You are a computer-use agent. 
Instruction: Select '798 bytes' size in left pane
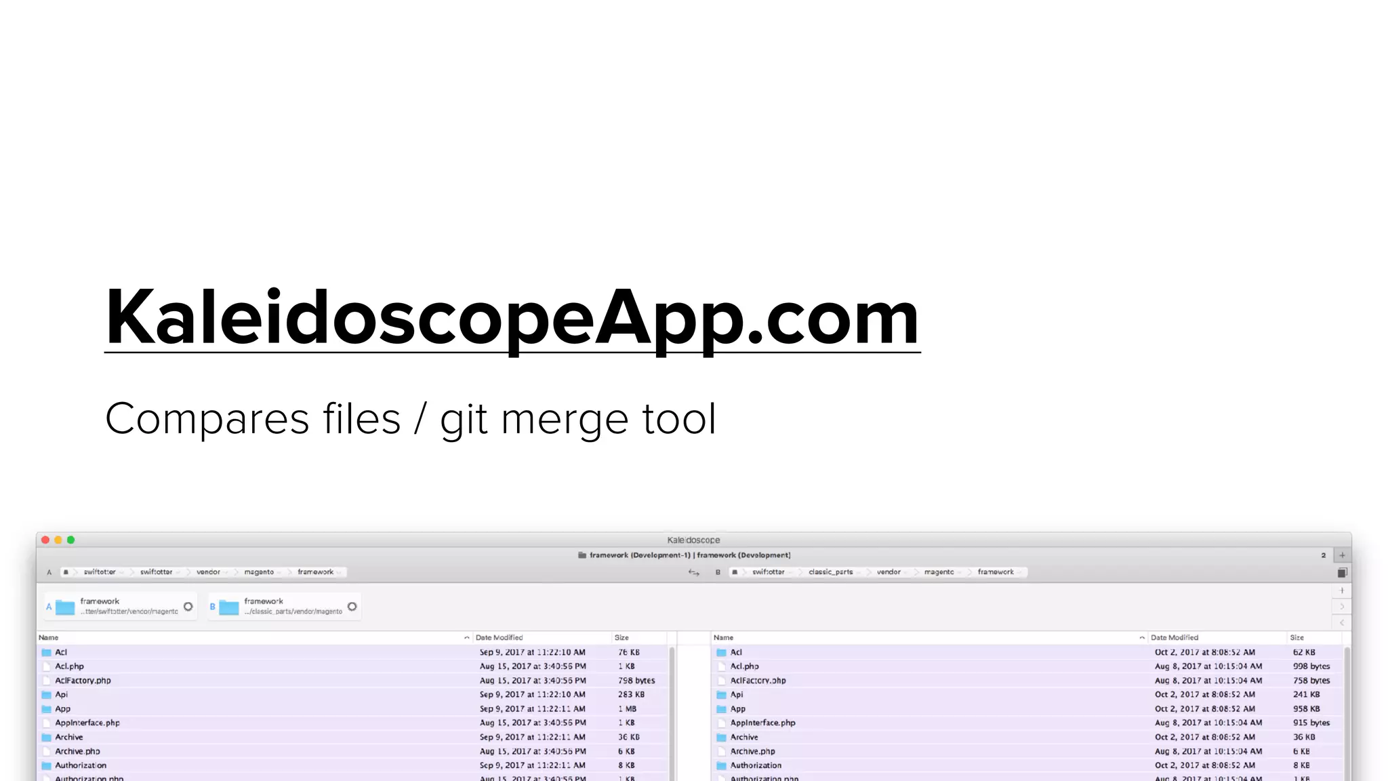pyautogui.click(x=636, y=681)
